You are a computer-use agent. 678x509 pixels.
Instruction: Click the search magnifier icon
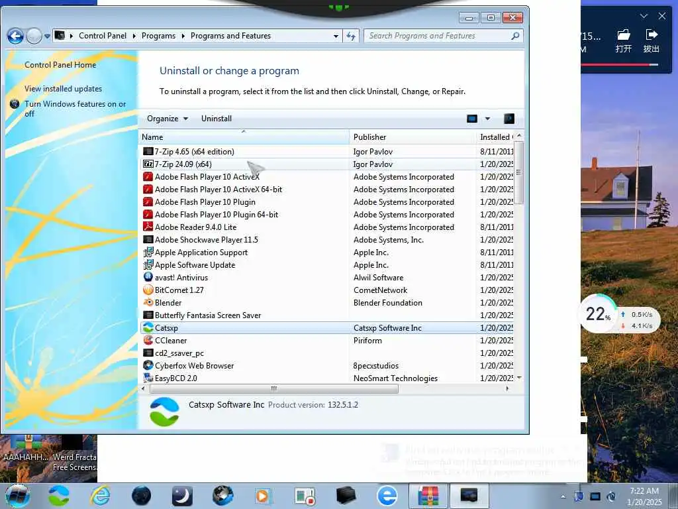(x=515, y=36)
